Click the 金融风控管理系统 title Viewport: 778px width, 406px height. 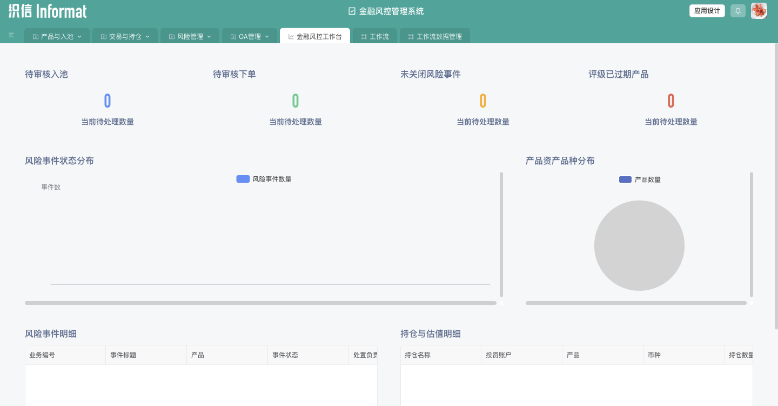coord(392,11)
